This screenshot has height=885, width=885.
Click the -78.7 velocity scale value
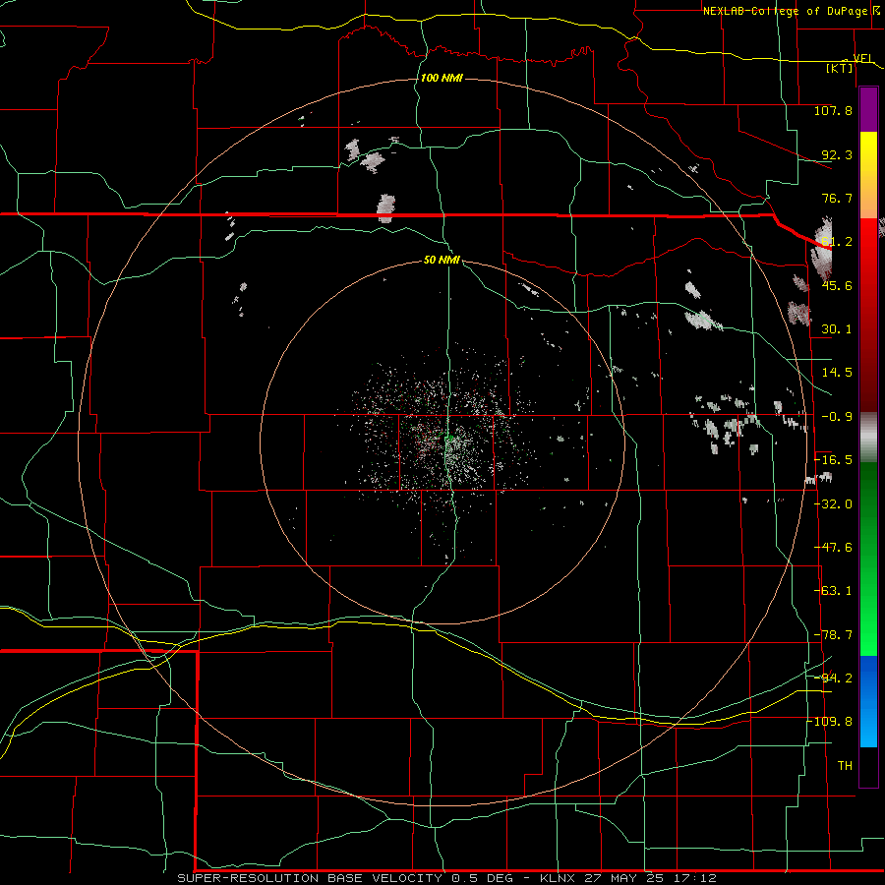tap(833, 635)
